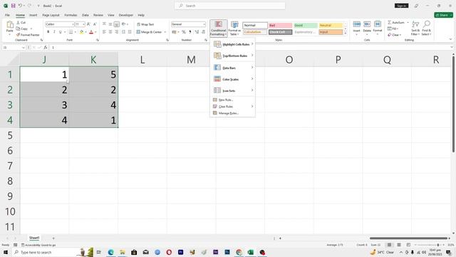This screenshot has width=456, height=257.
Task: Open Sort & Filter
Action: (415, 29)
